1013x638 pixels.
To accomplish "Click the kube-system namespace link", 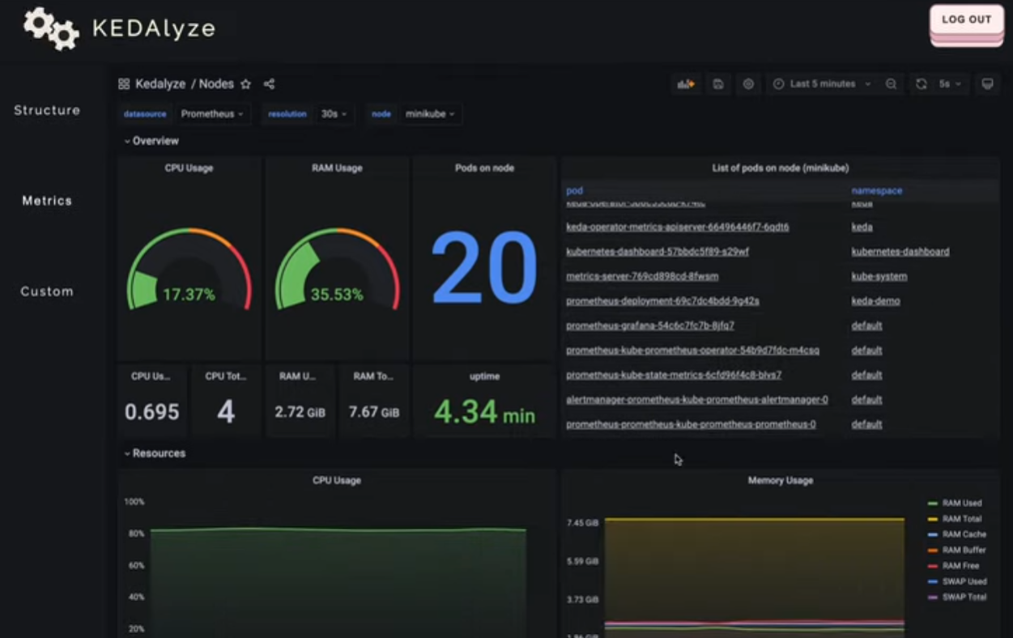I will point(879,277).
